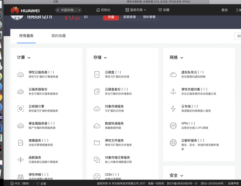Collapse the 计算 compute section
This screenshot has width=241, height=186.
29,58
